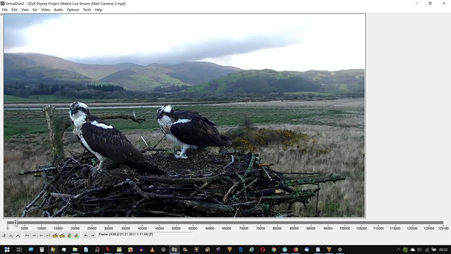This screenshot has width=451, height=254.
Task: Open the volume control in tray
Action: [x=419, y=249]
